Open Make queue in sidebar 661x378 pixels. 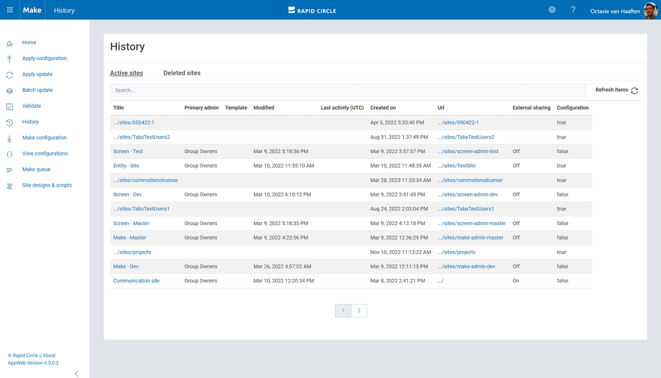36,169
